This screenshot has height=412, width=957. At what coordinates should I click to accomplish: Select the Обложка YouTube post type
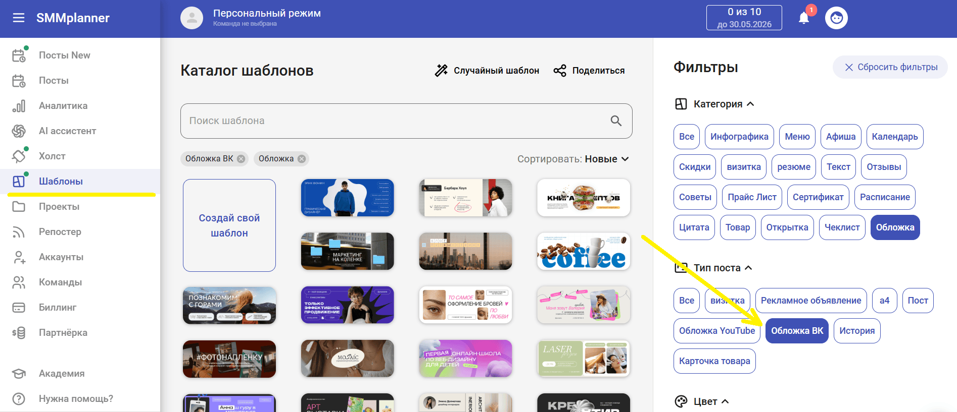717,331
